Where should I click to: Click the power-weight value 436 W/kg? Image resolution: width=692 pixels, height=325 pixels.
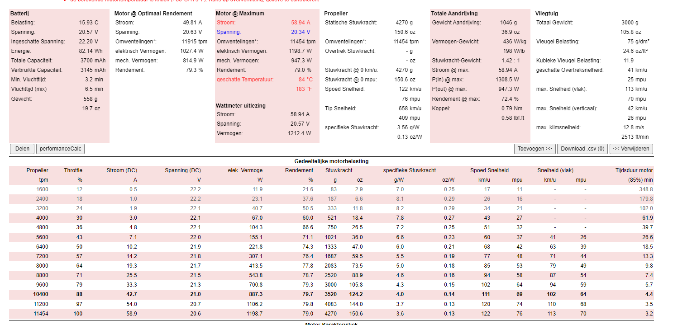514,42
